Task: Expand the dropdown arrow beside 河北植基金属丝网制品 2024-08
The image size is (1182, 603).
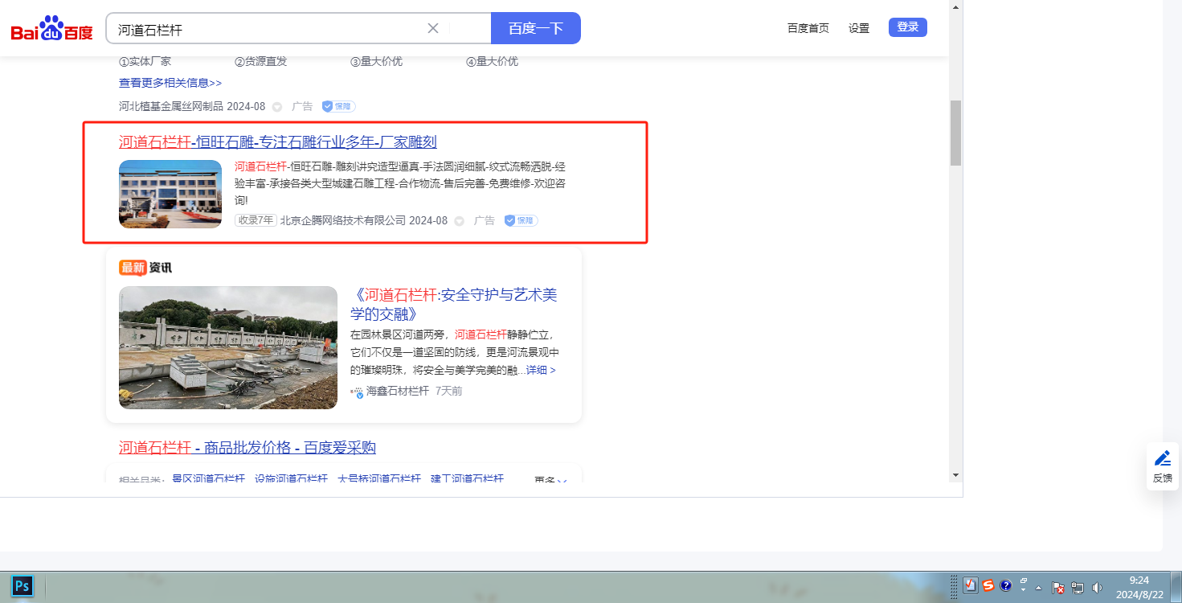Action: (x=277, y=107)
